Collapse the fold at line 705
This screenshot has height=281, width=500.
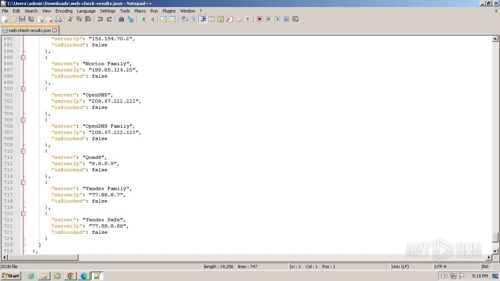[x=23, y=120]
